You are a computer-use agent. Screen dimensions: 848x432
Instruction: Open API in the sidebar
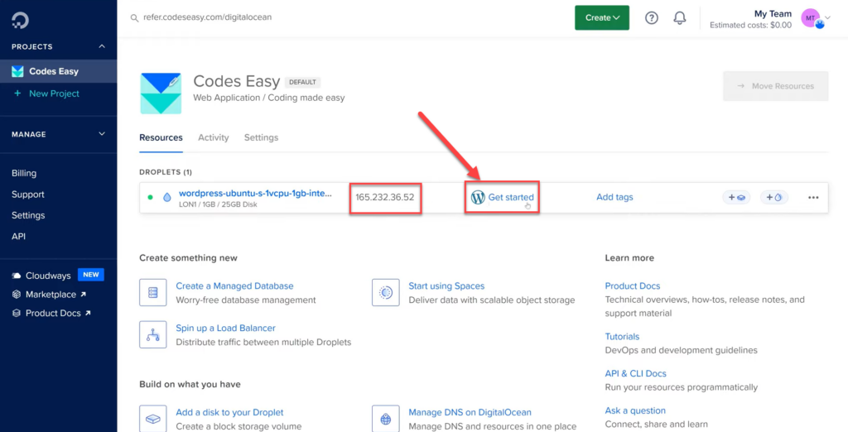tap(18, 236)
